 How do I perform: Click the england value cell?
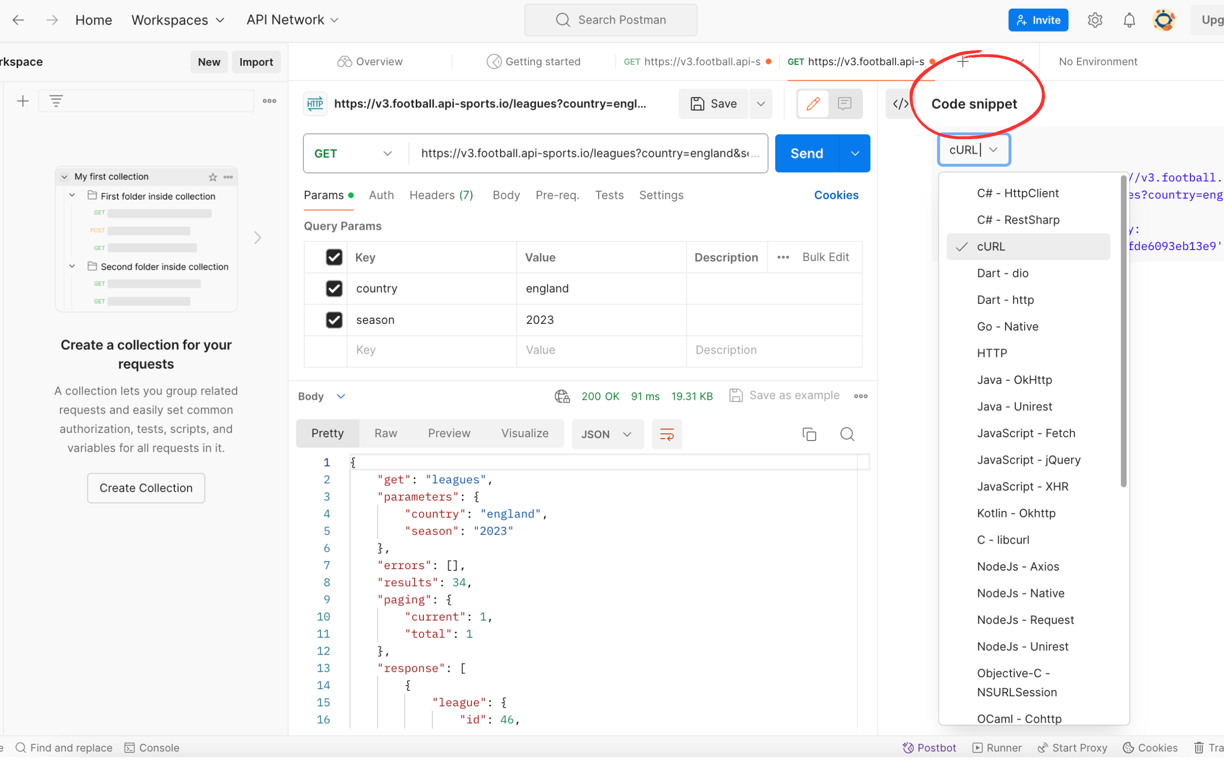[x=601, y=289]
